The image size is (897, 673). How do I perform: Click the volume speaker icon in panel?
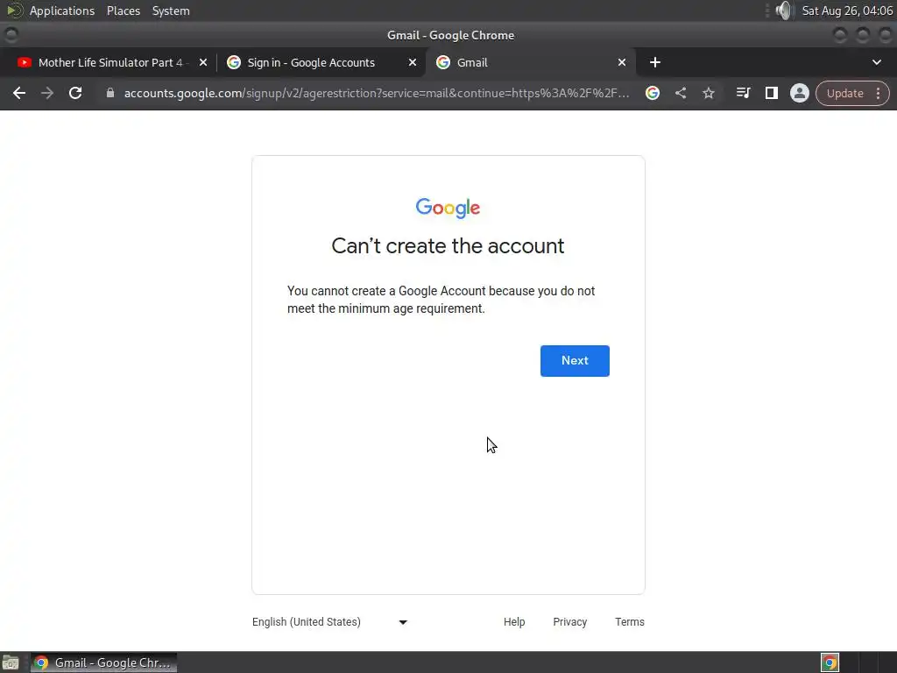tap(784, 11)
